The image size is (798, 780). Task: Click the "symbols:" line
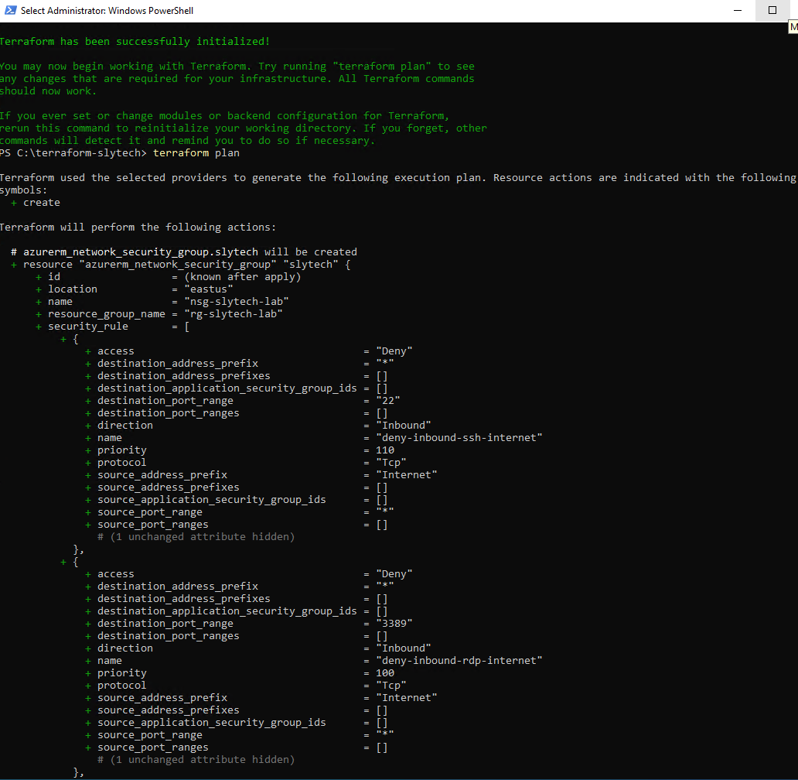pyautogui.click(x=23, y=190)
